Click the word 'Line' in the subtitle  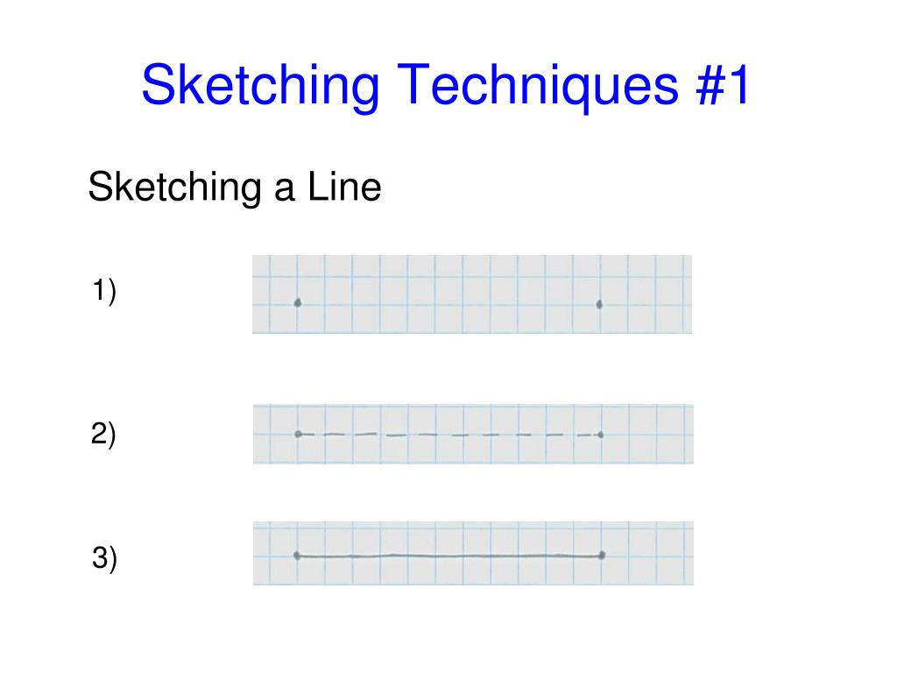(344, 188)
